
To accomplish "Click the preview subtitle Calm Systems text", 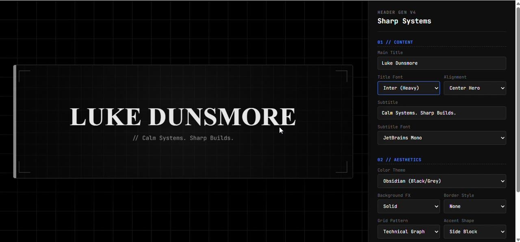I will click(183, 138).
